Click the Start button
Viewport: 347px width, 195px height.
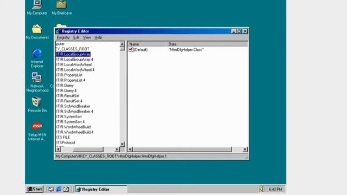tap(35, 189)
